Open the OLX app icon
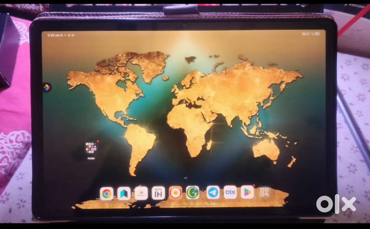The height and width of the screenshot is (229, 370). click(x=230, y=192)
